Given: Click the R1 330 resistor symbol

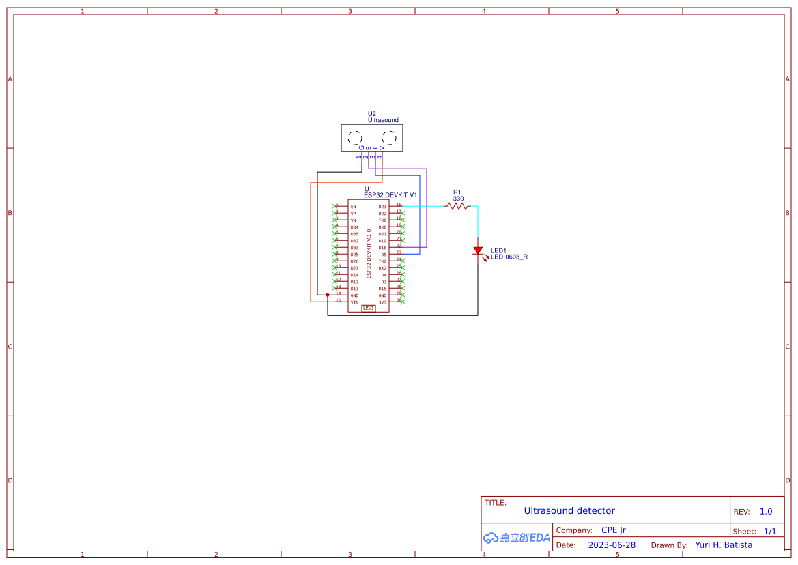Looking at the screenshot, I should click(457, 206).
